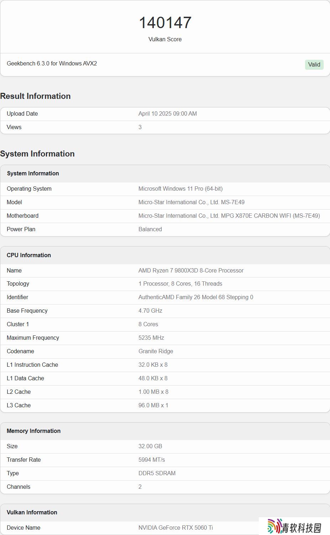Select AMD Ryzen 7 9800X3D 8-Core Processor
This screenshot has width=330, height=535.
pyautogui.click(x=191, y=271)
